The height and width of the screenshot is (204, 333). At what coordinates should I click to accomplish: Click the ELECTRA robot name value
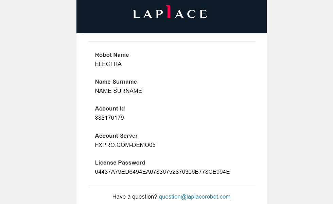pyautogui.click(x=108, y=64)
